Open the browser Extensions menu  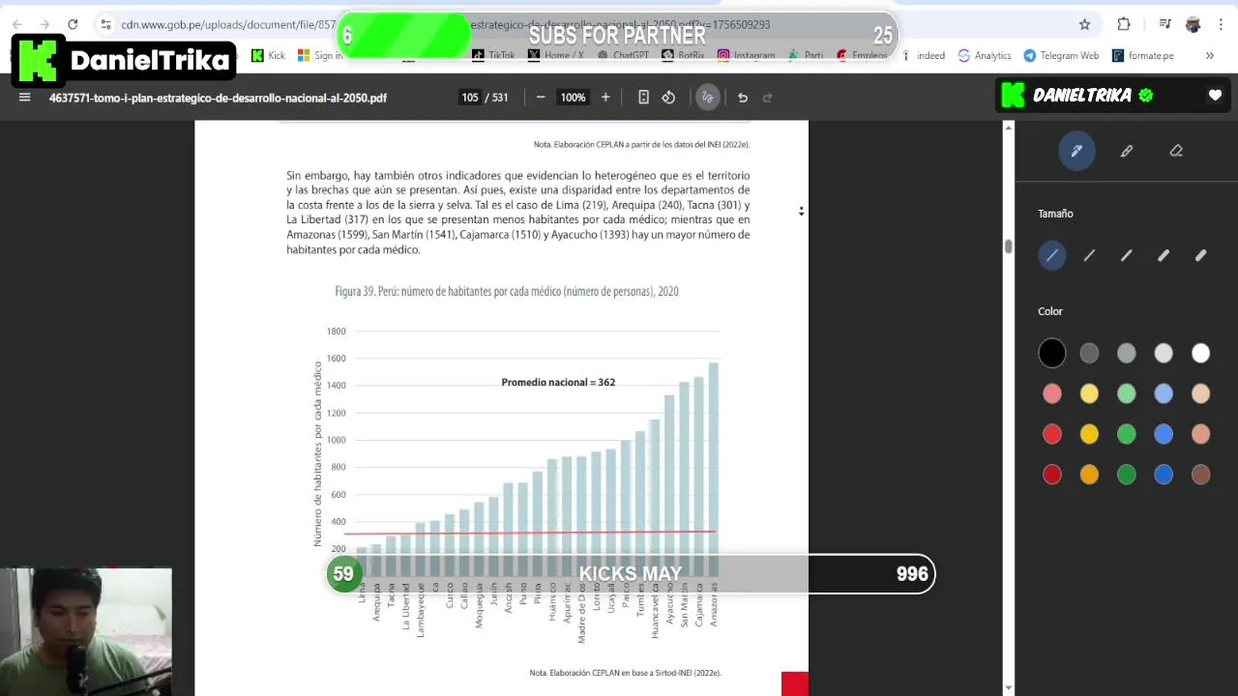click(x=1124, y=24)
